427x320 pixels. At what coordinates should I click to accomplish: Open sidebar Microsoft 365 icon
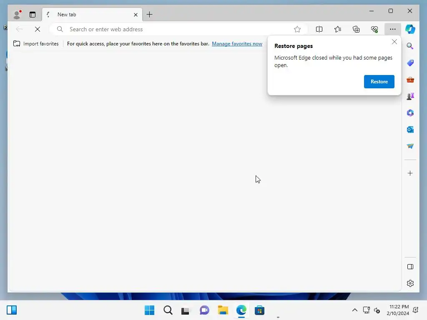410,113
